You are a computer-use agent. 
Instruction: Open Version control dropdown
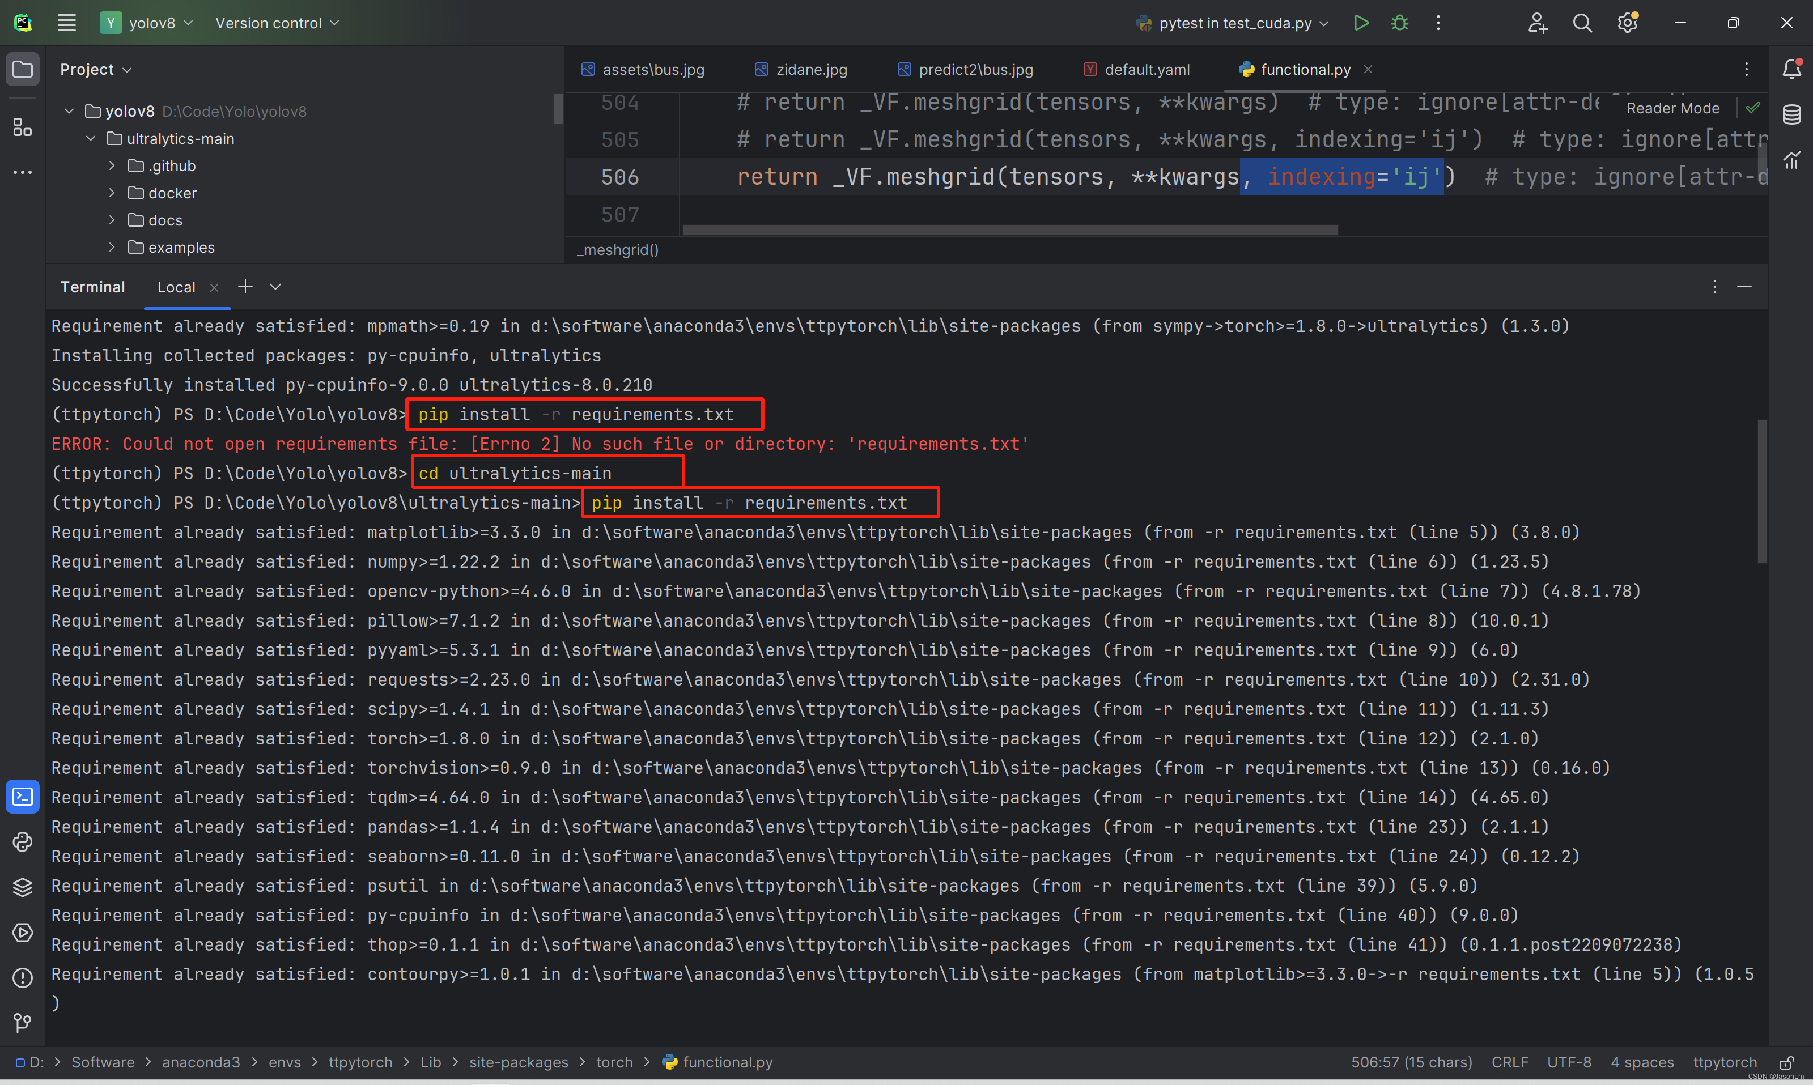pyautogui.click(x=277, y=23)
